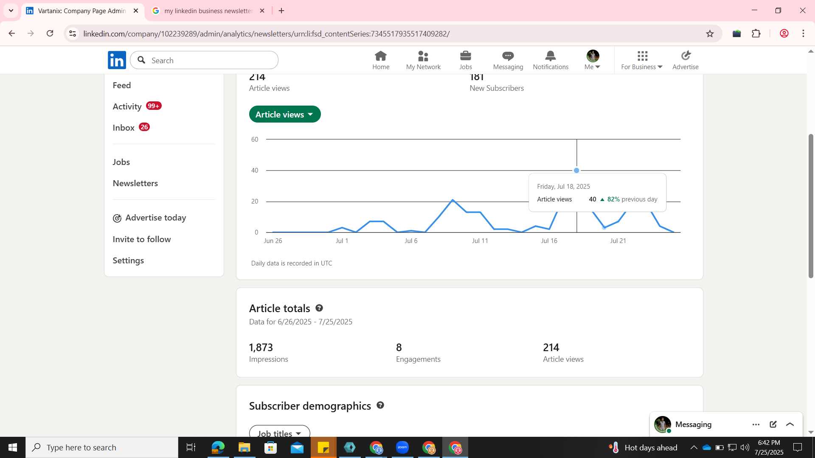Open the Me profile menu
The height and width of the screenshot is (458, 815).
(593, 60)
